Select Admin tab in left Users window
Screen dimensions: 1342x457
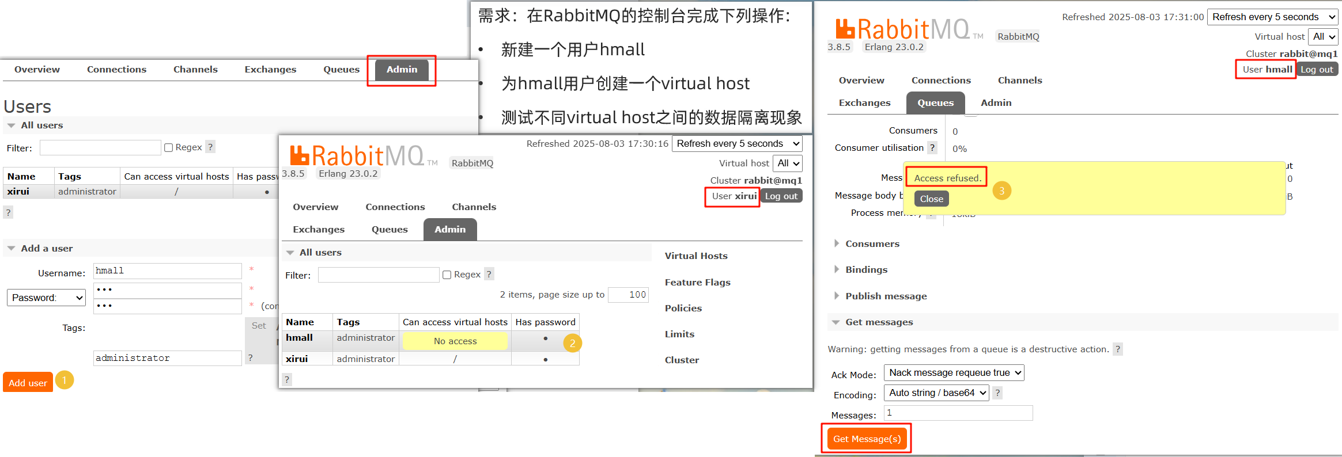(x=402, y=70)
